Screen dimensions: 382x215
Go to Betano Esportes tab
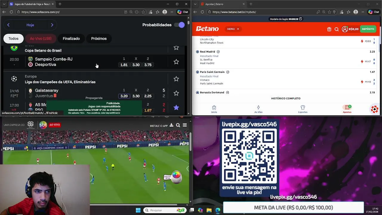303,109
